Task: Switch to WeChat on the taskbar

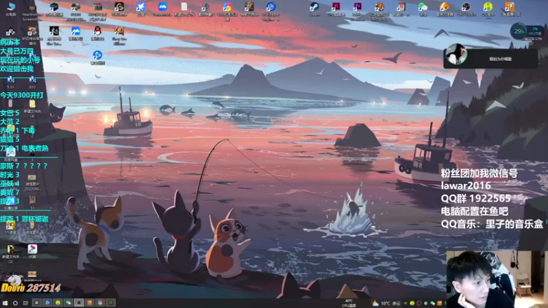Action: pos(68,303)
